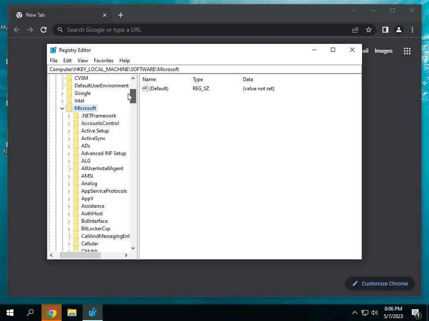The height and width of the screenshot is (321, 429).
Task: Click tree scrollbar down arrow
Action: [x=133, y=248]
